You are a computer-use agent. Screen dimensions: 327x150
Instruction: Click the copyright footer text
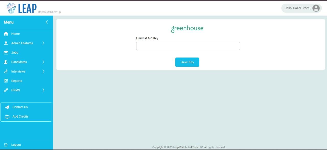click(x=189, y=147)
